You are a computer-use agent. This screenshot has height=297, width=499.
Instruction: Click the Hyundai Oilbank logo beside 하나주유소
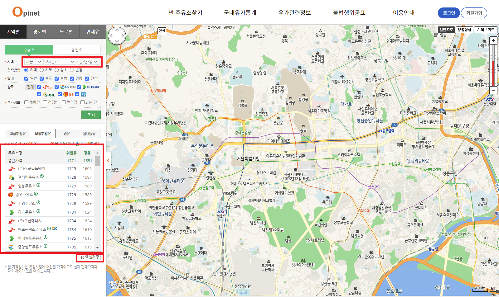tap(12, 212)
